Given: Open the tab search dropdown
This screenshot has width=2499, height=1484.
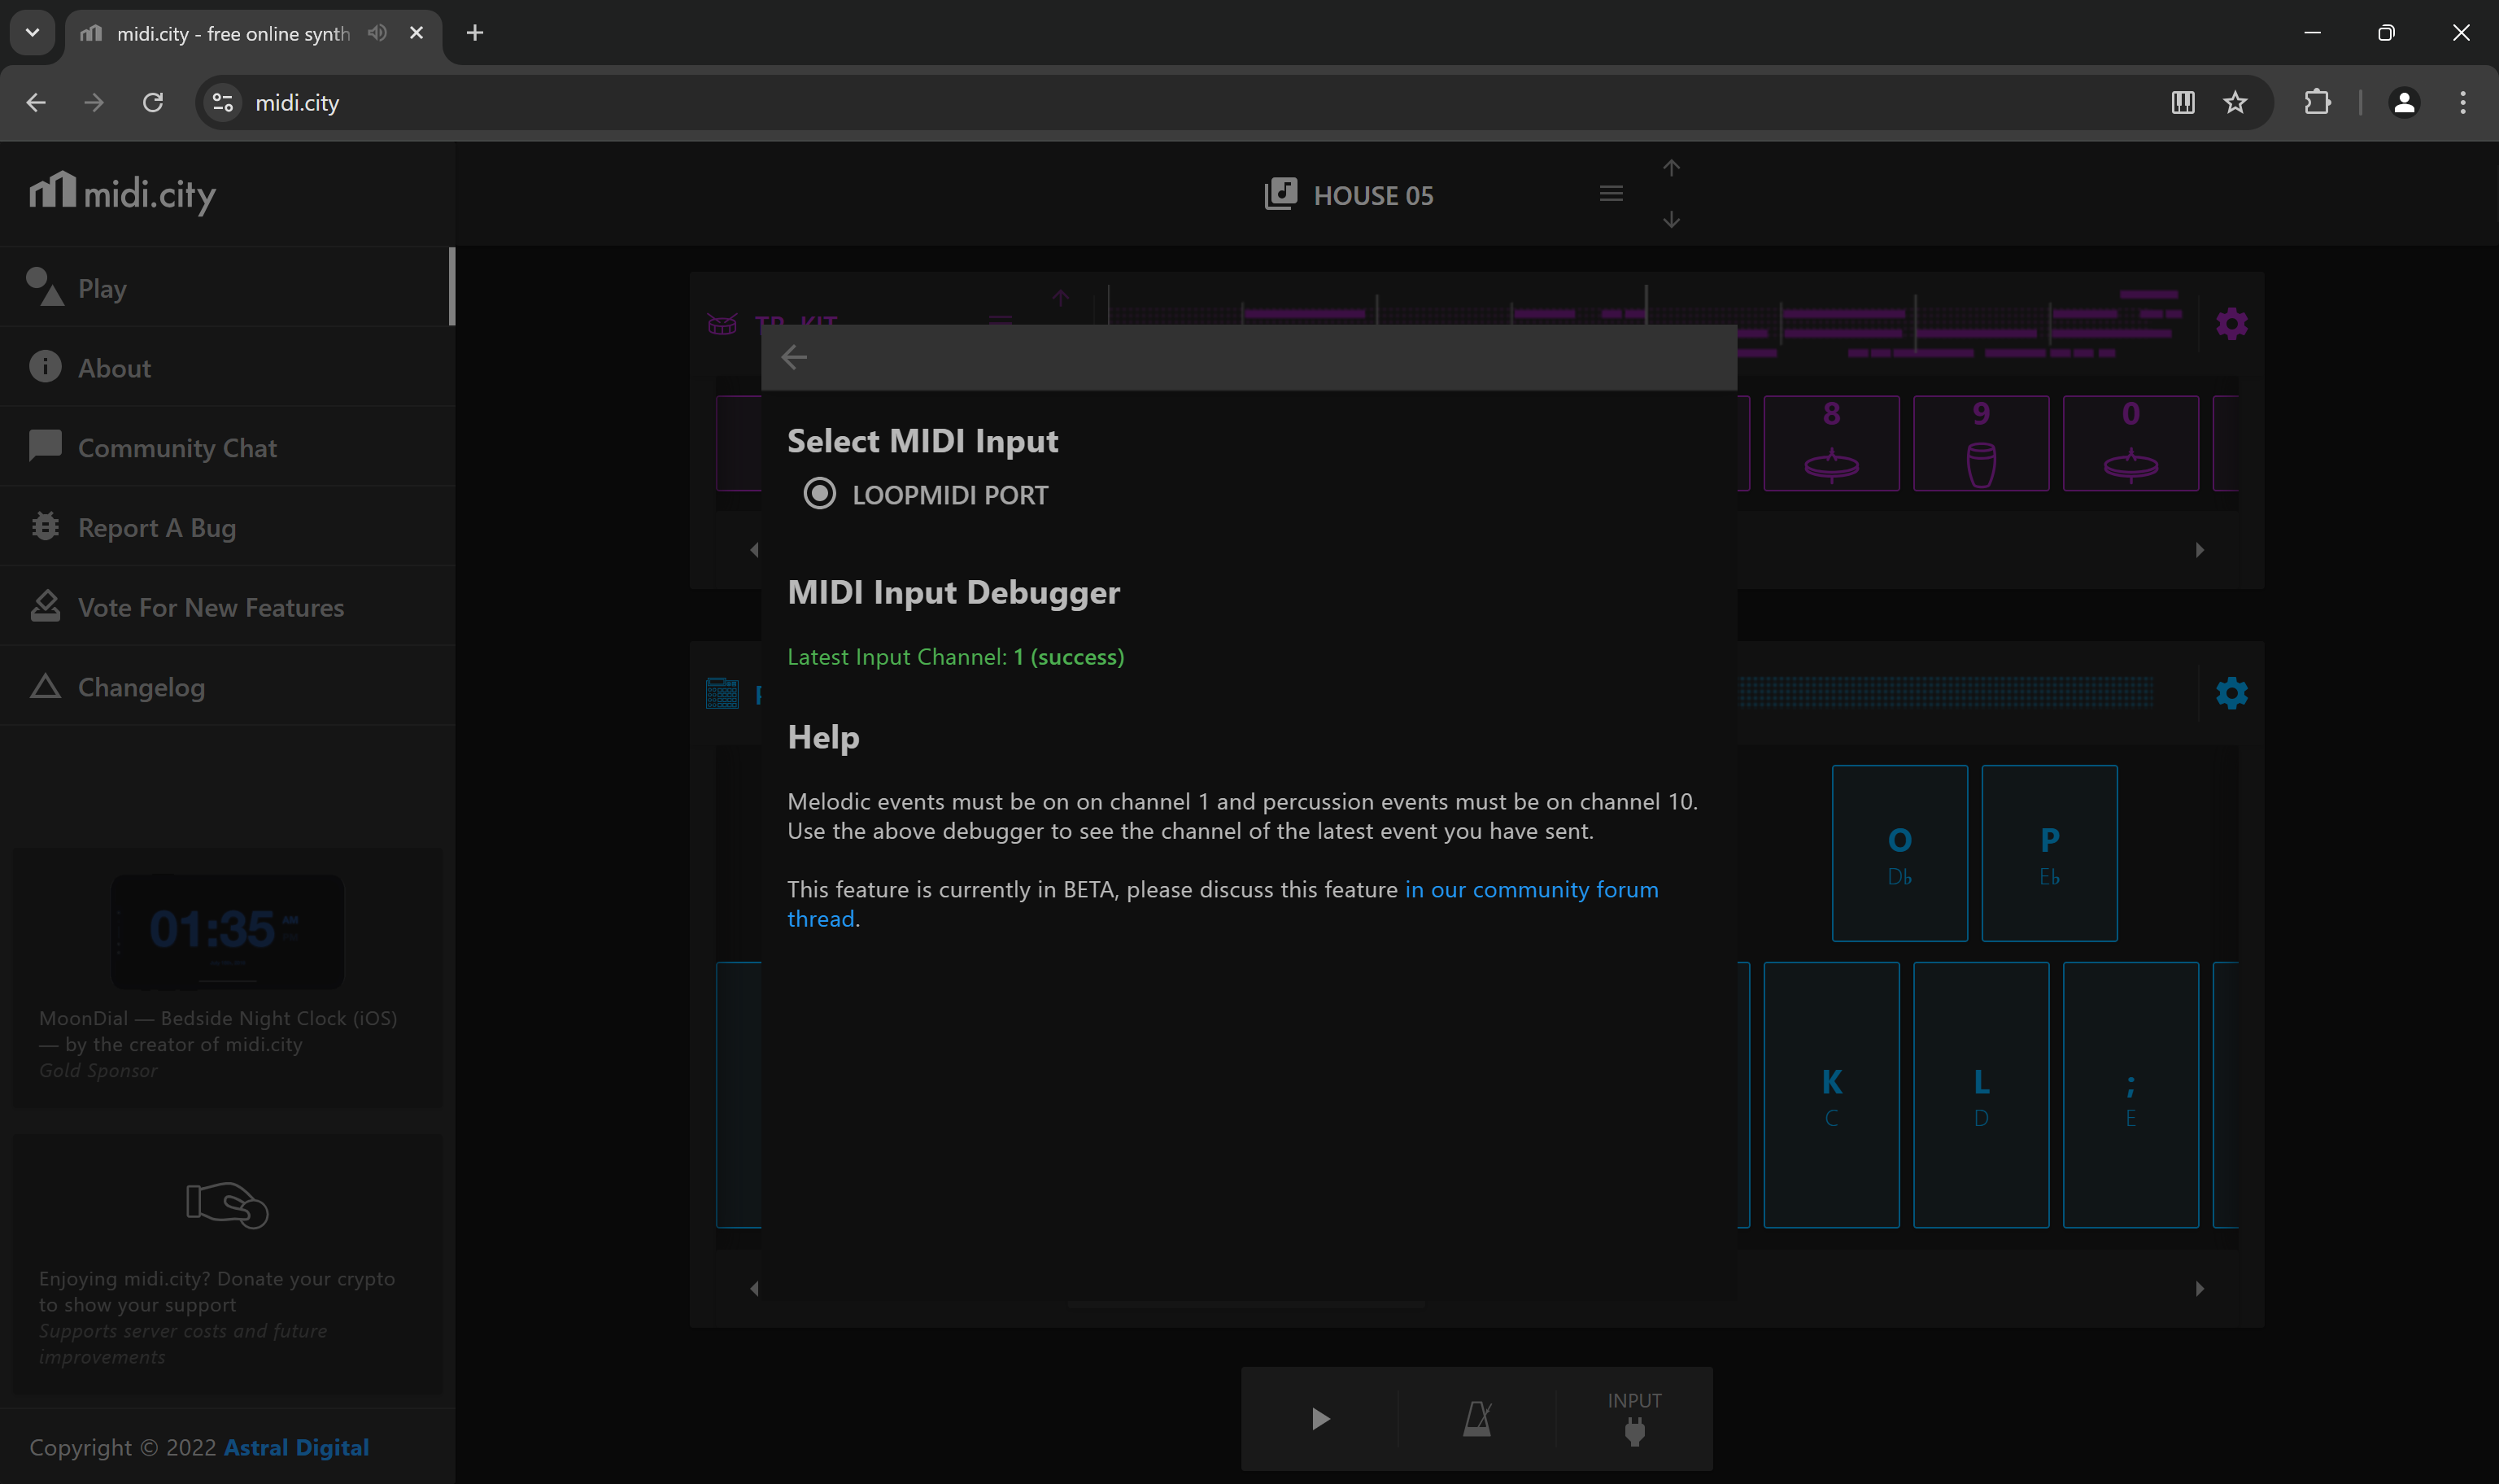Looking at the screenshot, I should (32, 33).
